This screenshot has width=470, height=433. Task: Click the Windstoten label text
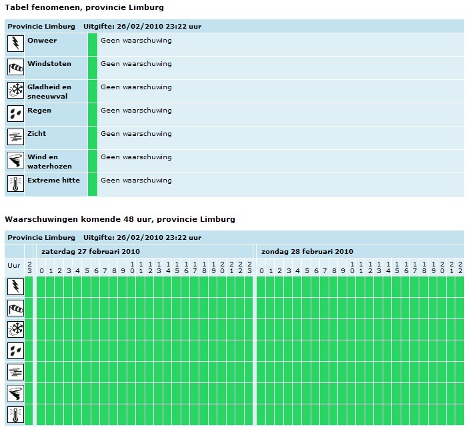pos(49,64)
